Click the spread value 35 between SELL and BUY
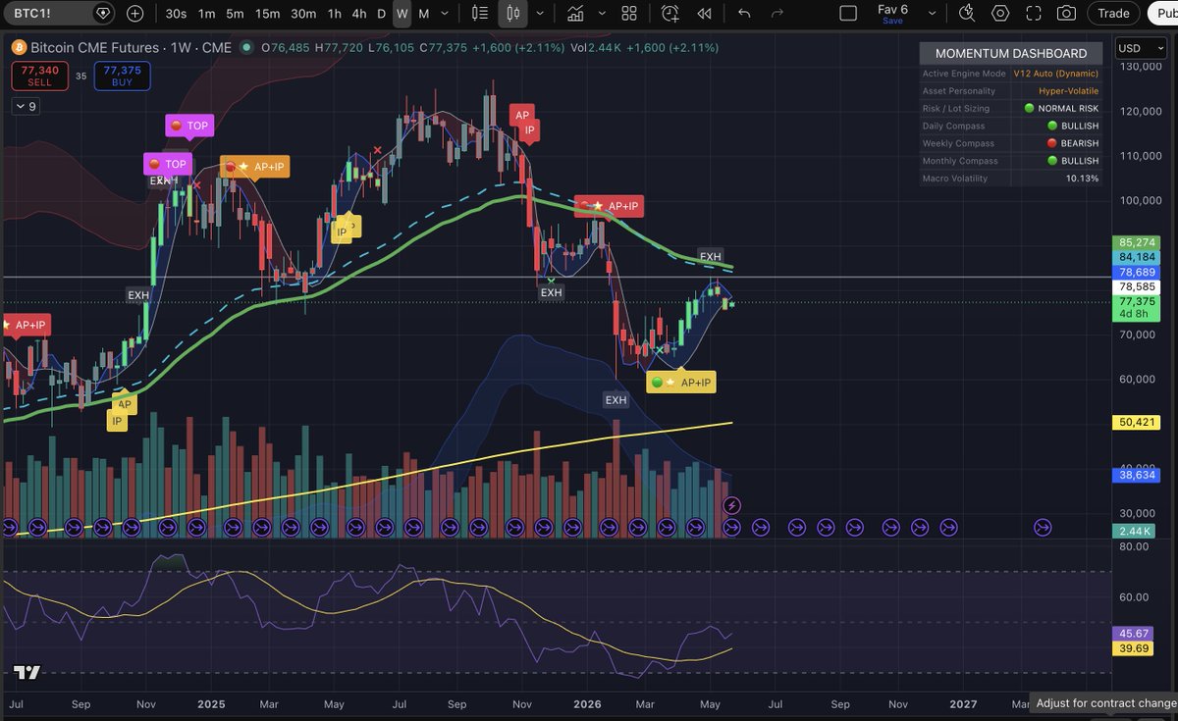 point(81,76)
